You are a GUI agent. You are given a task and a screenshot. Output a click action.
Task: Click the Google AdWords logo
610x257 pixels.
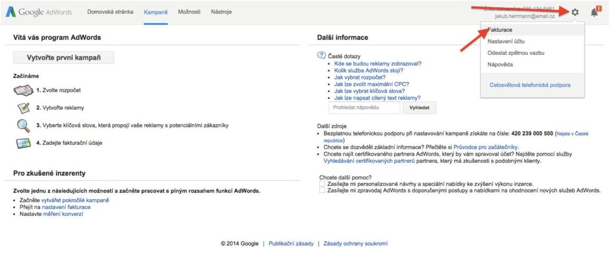pyautogui.click(x=39, y=12)
